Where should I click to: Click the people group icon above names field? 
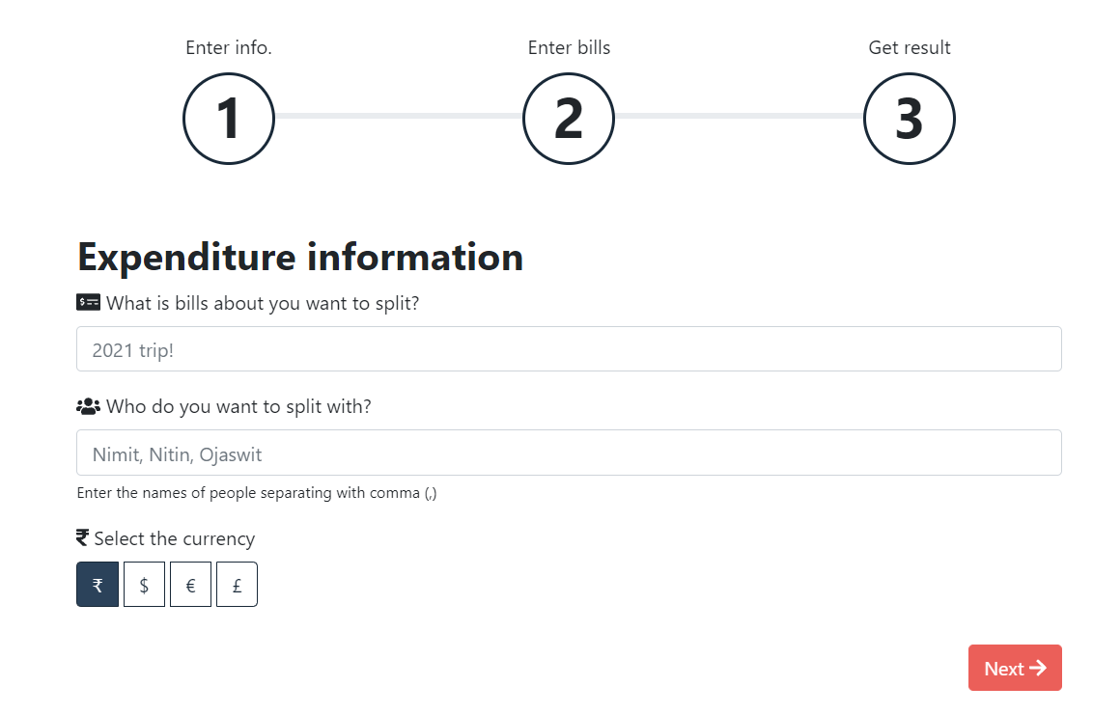(x=88, y=405)
